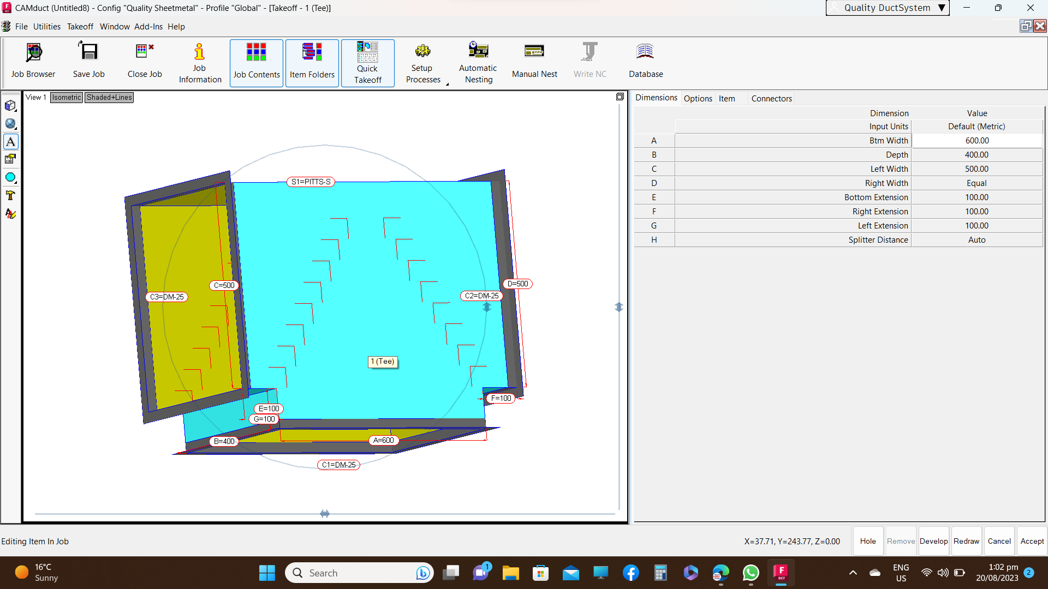Image resolution: width=1048 pixels, height=589 pixels.
Task: Click the text edit pencil sidebar icon
Action: (10, 213)
